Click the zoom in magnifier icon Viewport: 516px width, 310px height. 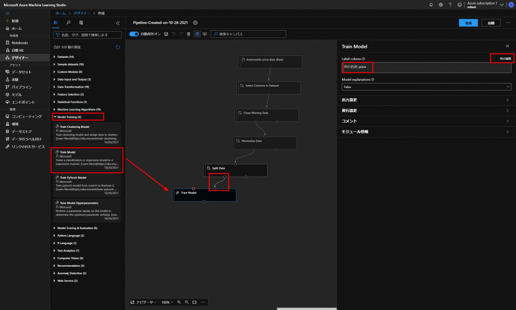tap(179, 302)
